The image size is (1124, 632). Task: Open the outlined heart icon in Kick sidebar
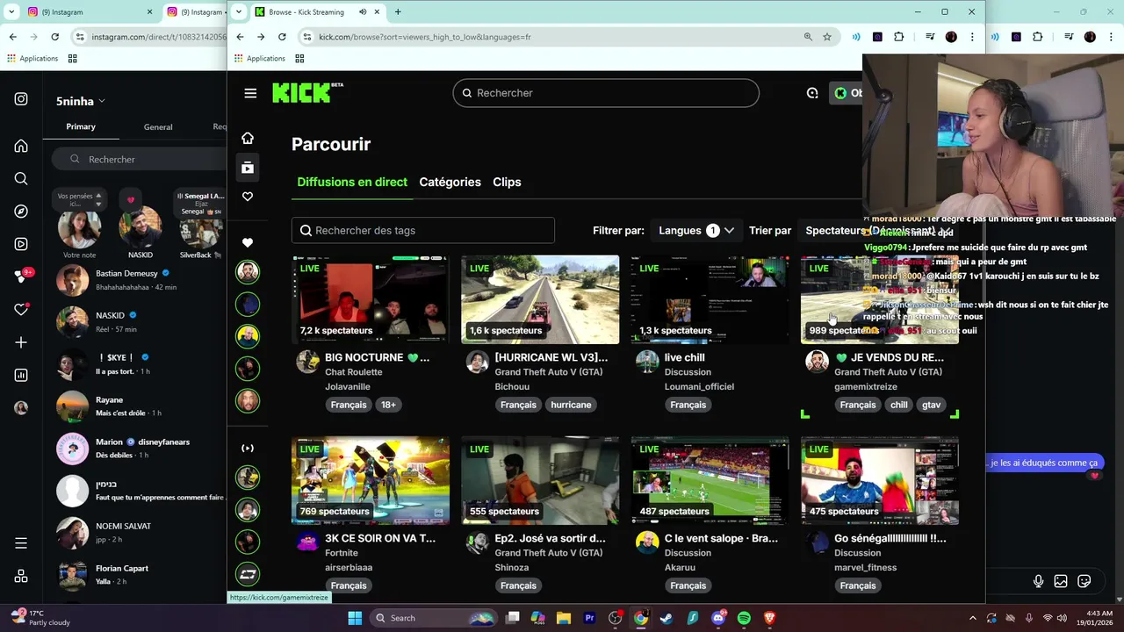click(x=248, y=197)
